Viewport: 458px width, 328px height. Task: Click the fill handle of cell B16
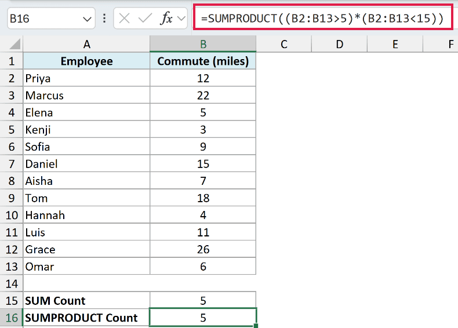[x=256, y=326]
